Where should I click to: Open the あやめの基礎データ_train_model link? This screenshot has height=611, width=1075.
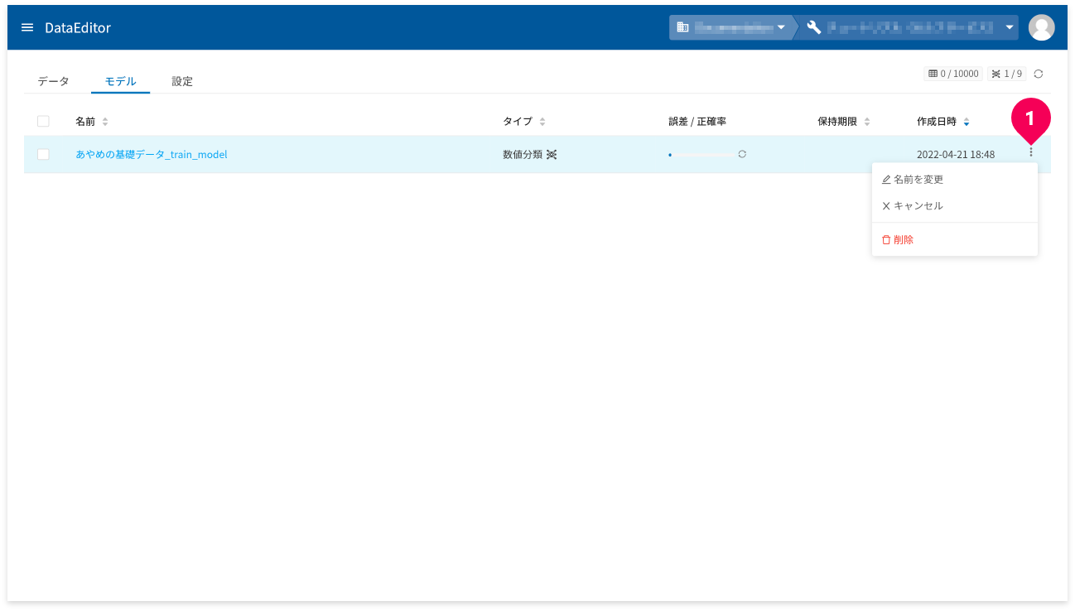[x=152, y=154]
